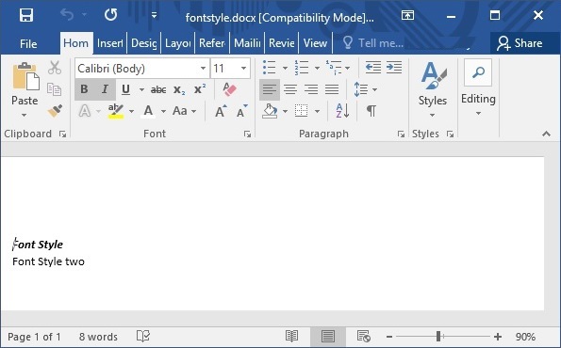The height and width of the screenshot is (348, 561).
Task: Open the Font dialog launcher
Action: coord(247,134)
